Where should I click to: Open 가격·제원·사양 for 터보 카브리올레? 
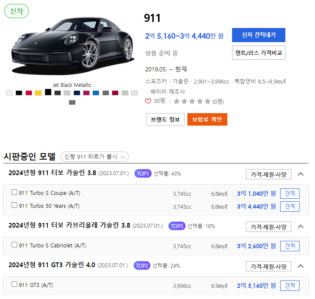[x=269, y=227]
